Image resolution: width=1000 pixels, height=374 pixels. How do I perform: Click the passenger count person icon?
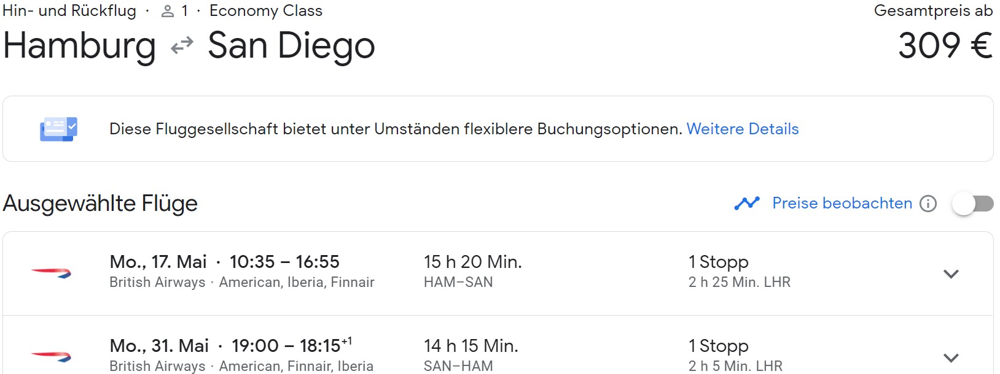point(168,11)
